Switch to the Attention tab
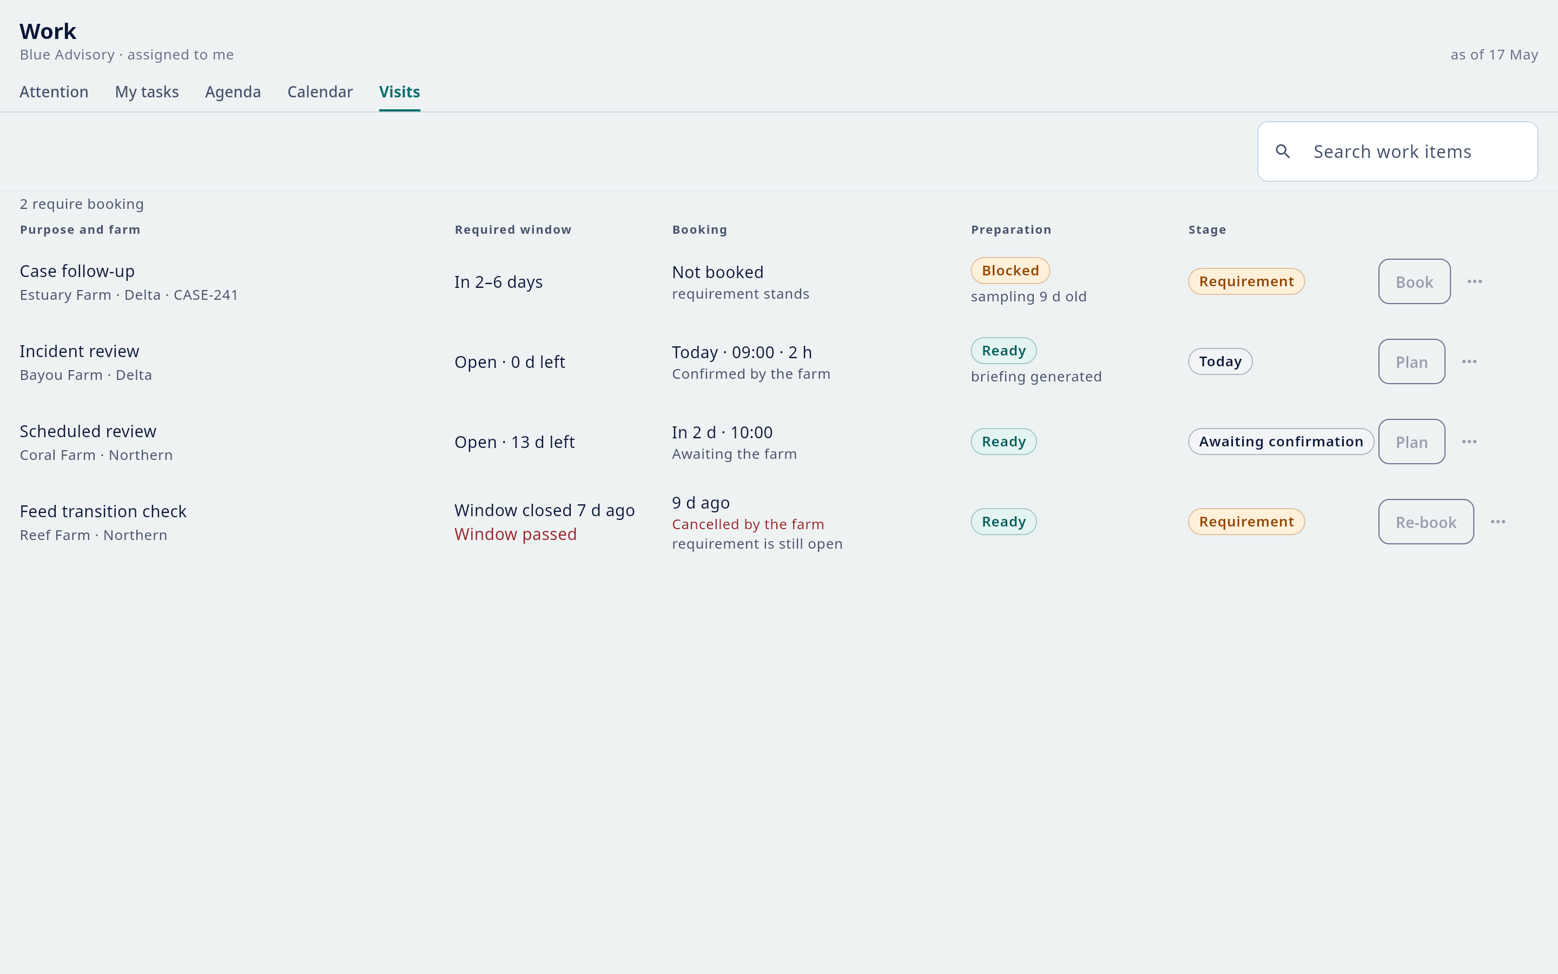The height and width of the screenshot is (974, 1558). 54,92
